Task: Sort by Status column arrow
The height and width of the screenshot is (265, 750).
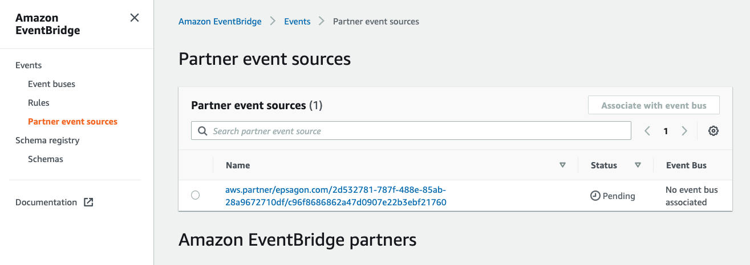Action: pos(638,165)
